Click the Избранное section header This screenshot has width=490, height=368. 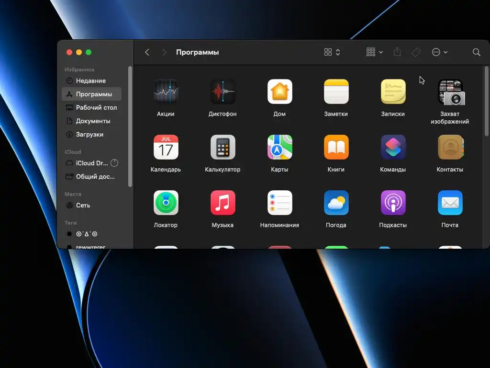80,69
